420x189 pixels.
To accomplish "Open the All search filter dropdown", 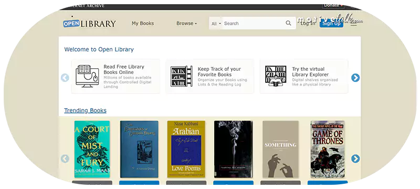I will (x=216, y=24).
